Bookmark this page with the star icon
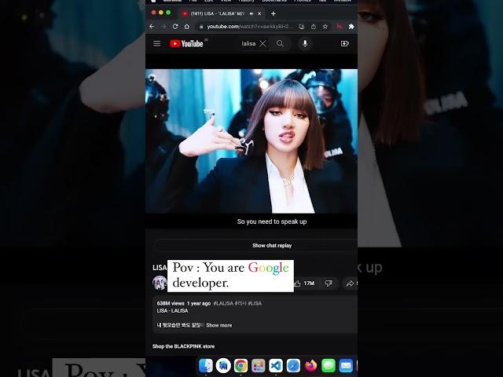503x377 pixels. pyautogui.click(x=325, y=27)
